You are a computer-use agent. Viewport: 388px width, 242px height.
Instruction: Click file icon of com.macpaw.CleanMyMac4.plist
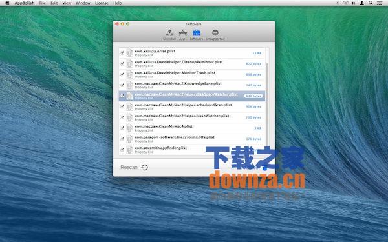pyautogui.click(x=129, y=128)
